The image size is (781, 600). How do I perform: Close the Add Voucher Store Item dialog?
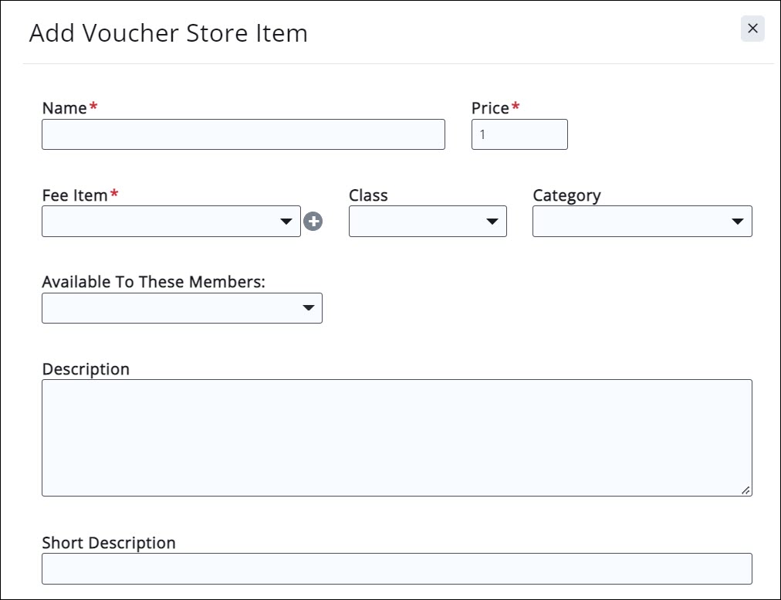point(752,29)
